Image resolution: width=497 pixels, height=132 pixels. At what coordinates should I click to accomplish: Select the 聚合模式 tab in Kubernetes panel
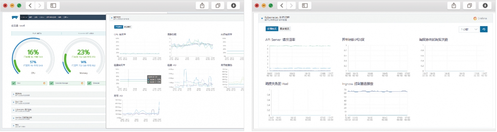coord(285,29)
